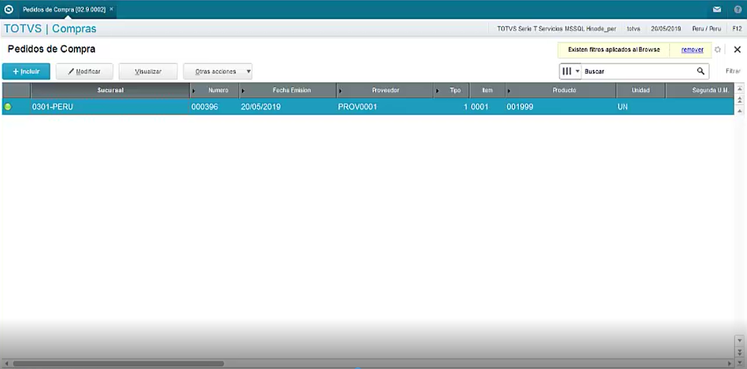Screen dimensions: 747x369
Task: Click the page-up double arrow on the grid scrollbar
Action: click(740, 100)
